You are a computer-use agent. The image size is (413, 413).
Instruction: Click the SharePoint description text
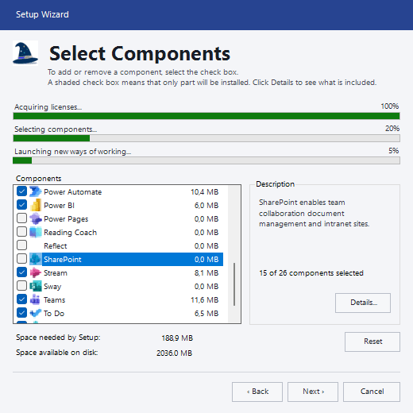(314, 213)
